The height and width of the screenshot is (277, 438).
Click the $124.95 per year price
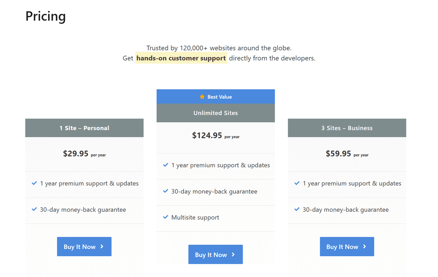point(215,136)
